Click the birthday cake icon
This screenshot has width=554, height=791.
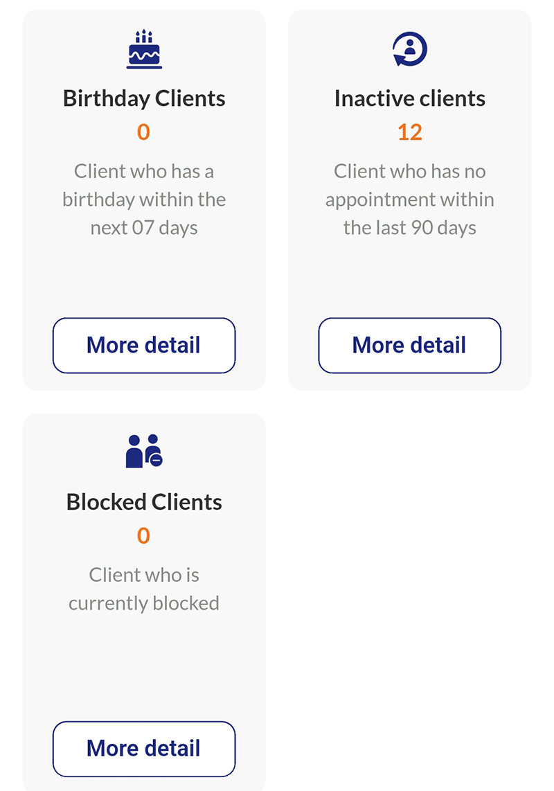pos(144,48)
